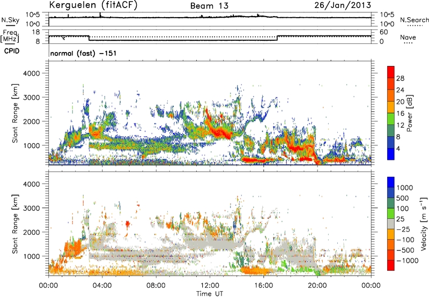
Task: Click the 'Time UT' axis label
Action: tap(210, 294)
